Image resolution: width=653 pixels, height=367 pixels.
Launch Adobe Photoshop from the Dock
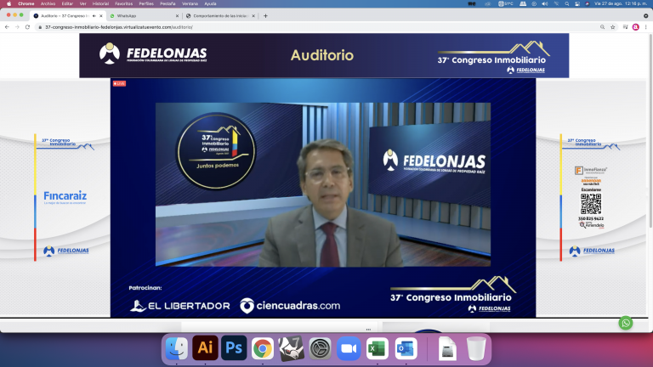coord(234,347)
